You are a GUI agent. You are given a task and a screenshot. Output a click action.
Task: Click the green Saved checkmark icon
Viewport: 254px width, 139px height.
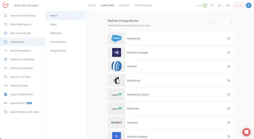(205, 5)
